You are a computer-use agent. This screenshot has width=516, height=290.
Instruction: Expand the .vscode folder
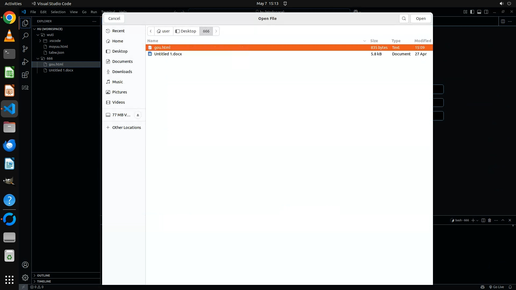click(x=40, y=41)
